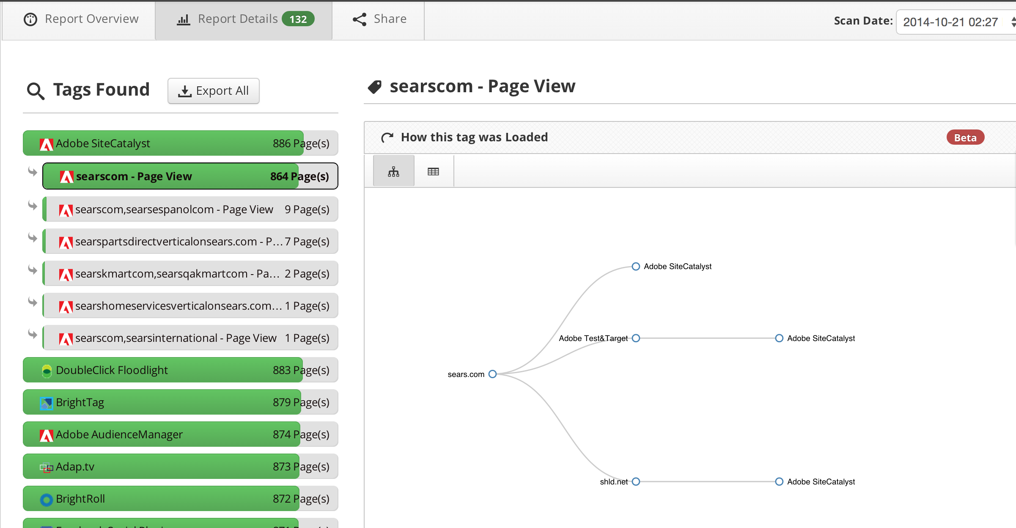The height and width of the screenshot is (528, 1016).
Task: Select searspartsdirectverticalonsears.com row
Action: tap(190, 241)
